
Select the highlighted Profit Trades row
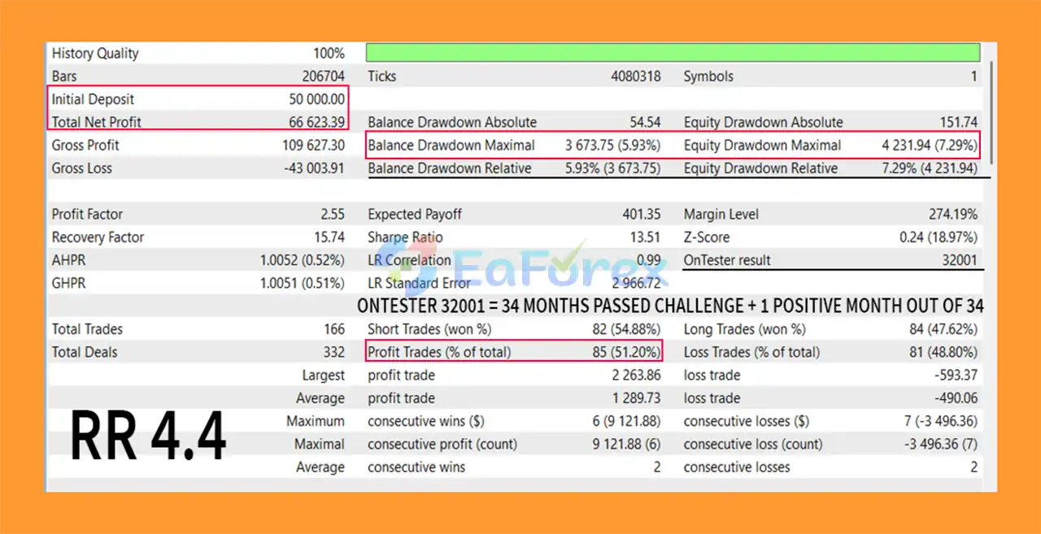tap(514, 352)
